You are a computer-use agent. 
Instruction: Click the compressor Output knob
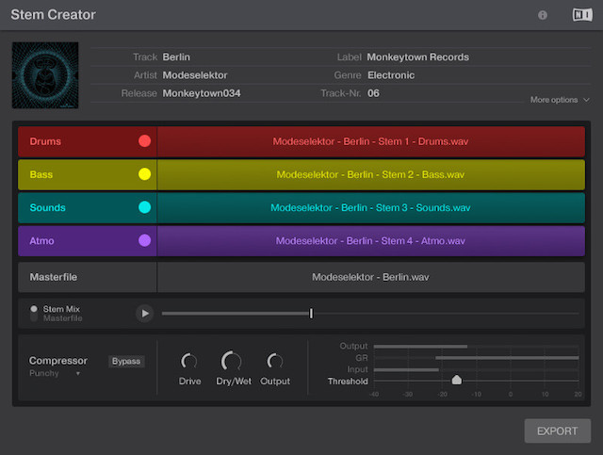point(275,361)
